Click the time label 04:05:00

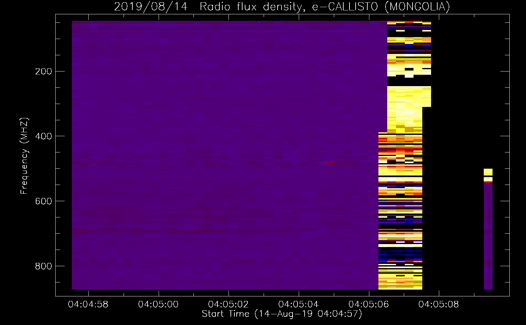coord(158,305)
